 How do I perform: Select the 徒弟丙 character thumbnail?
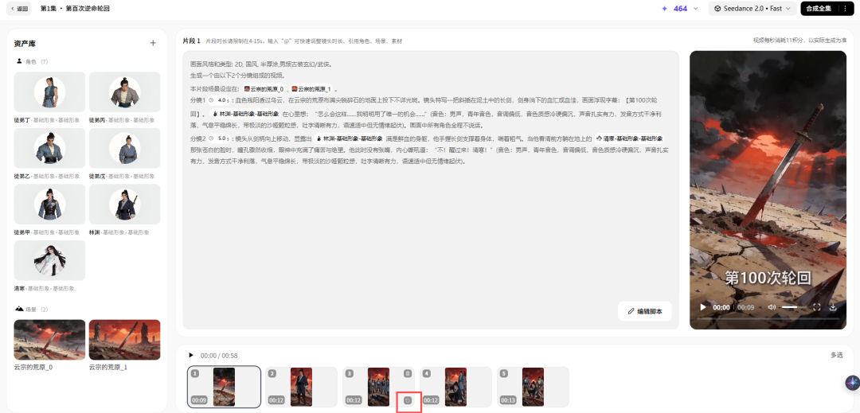pyautogui.click(x=124, y=92)
